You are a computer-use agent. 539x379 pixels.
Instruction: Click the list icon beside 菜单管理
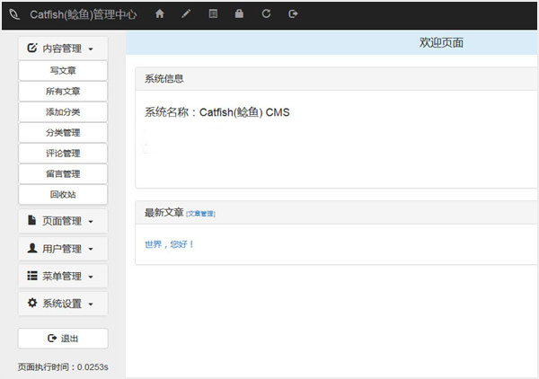(x=32, y=276)
